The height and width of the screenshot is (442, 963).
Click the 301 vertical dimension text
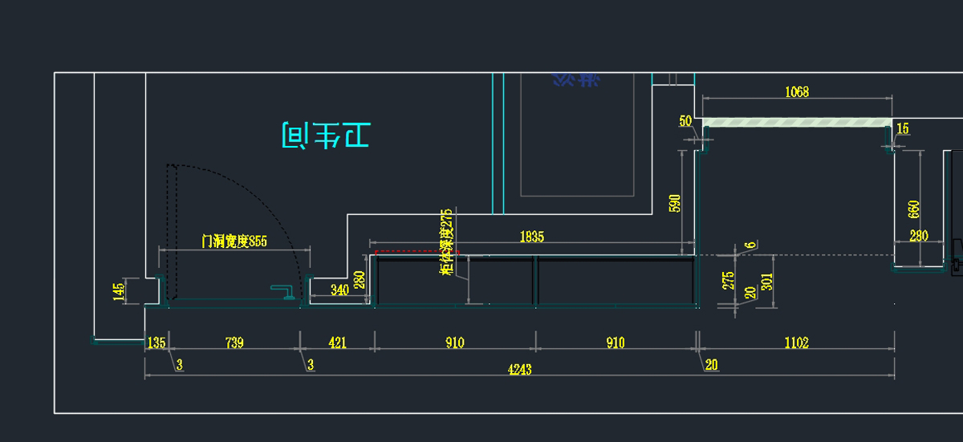766,281
